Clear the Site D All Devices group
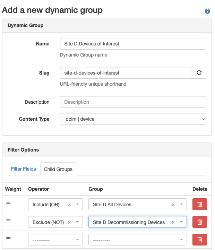 (x=173, y=205)
